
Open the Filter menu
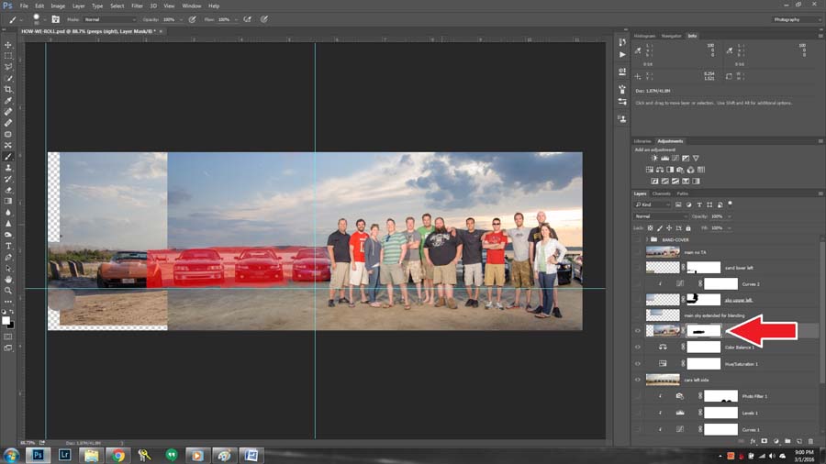(x=137, y=6)
